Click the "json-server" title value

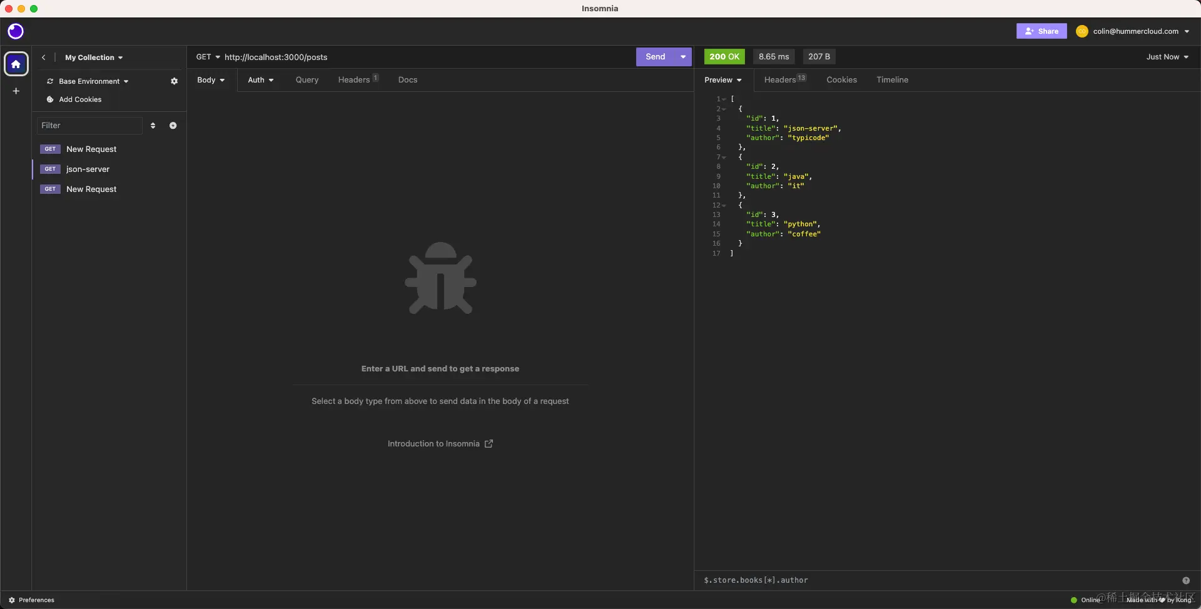click(x=811, y=129)
